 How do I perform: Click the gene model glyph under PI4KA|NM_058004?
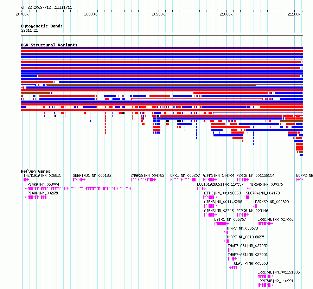click(x=78, y=188)
